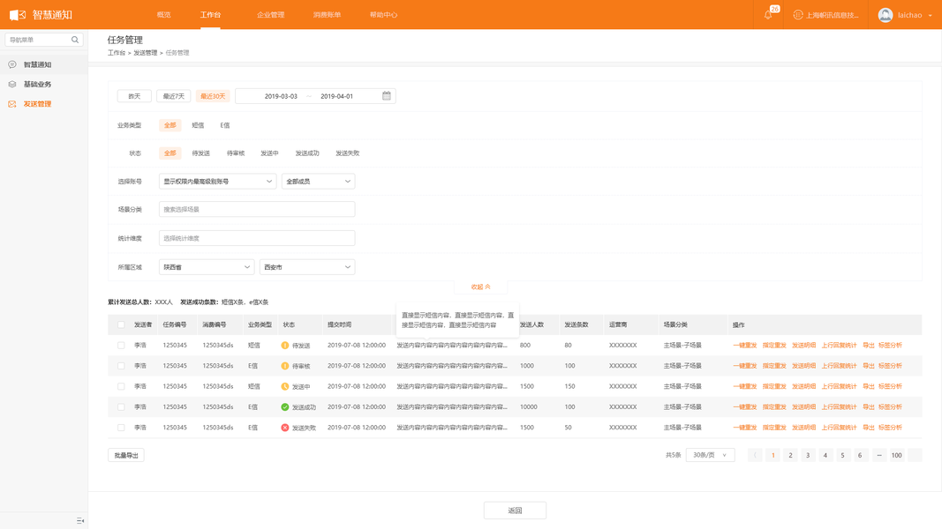
Task: Click the 批量导出 button
Action: tap(126, 455)
